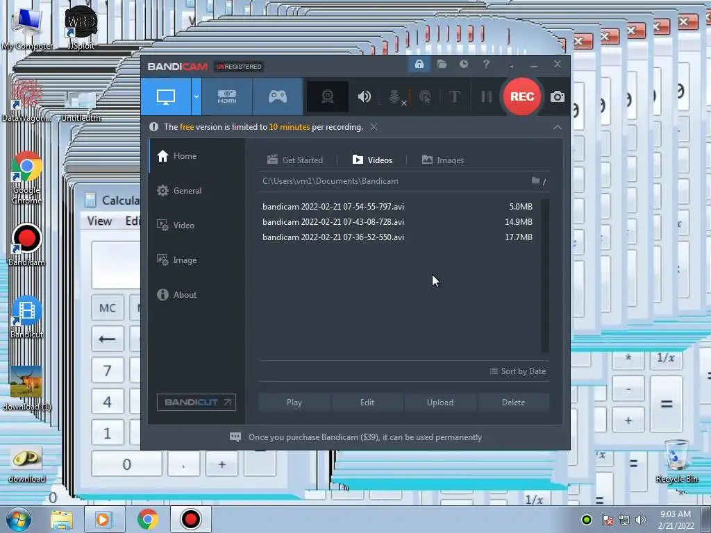Select Game Recording mode gamepad icon

278,96
